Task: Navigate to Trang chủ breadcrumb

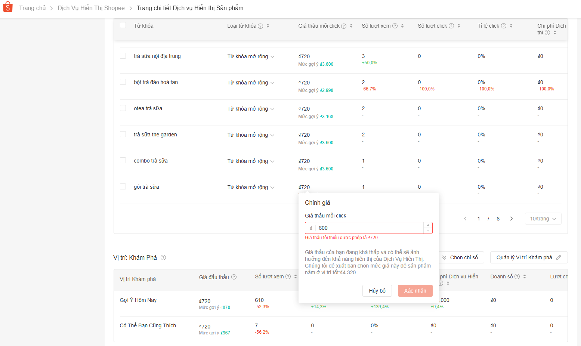Action: pyautogui.click(x=33, y=8)
